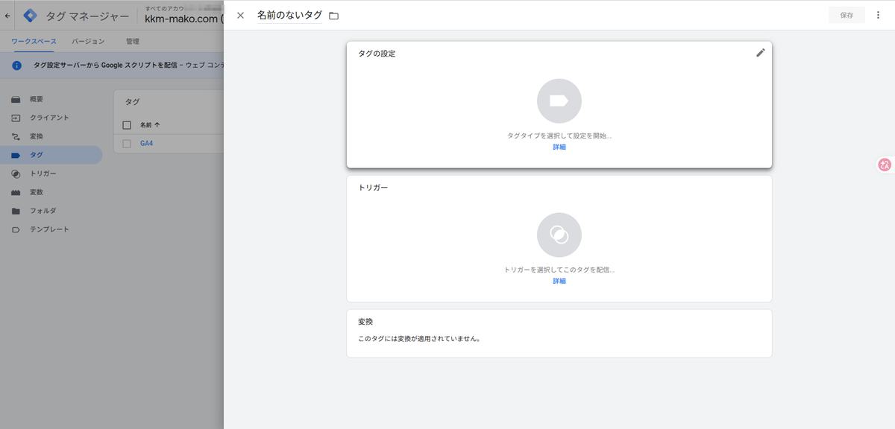Check the box for the GA4 tag row

point(127,144)
